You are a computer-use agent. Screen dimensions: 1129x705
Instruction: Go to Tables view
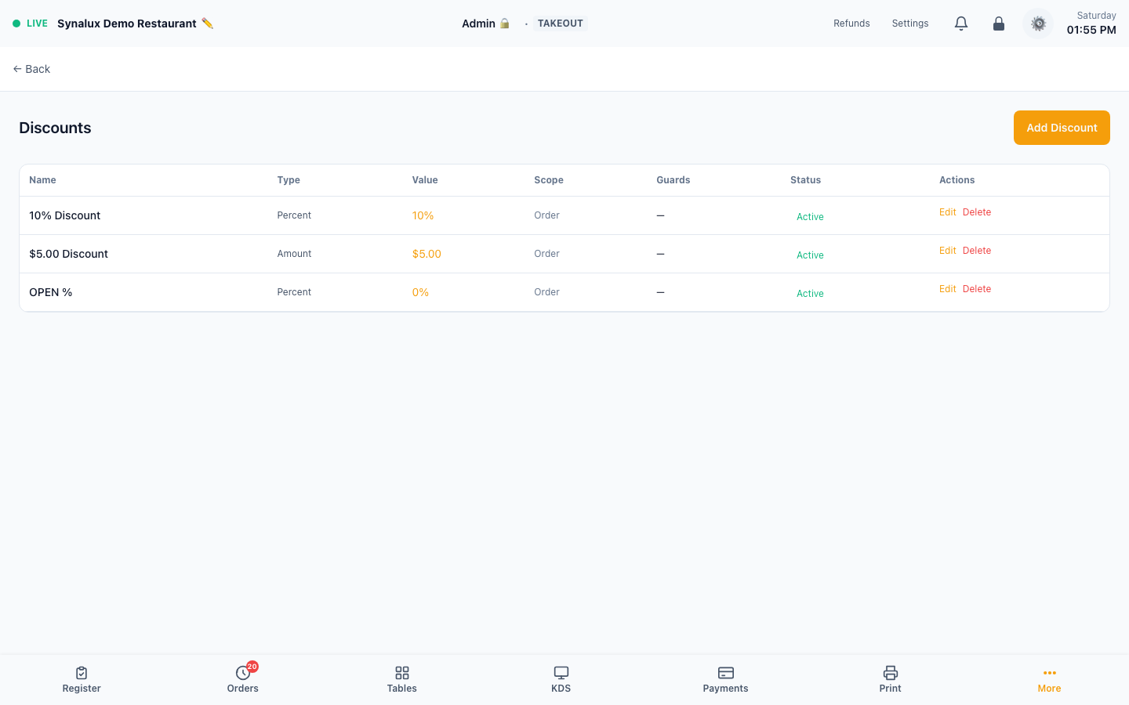pos(402,679)
